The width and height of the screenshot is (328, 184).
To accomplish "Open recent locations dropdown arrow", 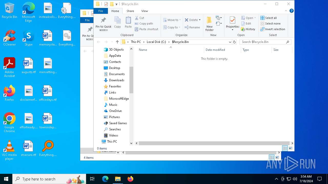I will (x=112, y=42).
